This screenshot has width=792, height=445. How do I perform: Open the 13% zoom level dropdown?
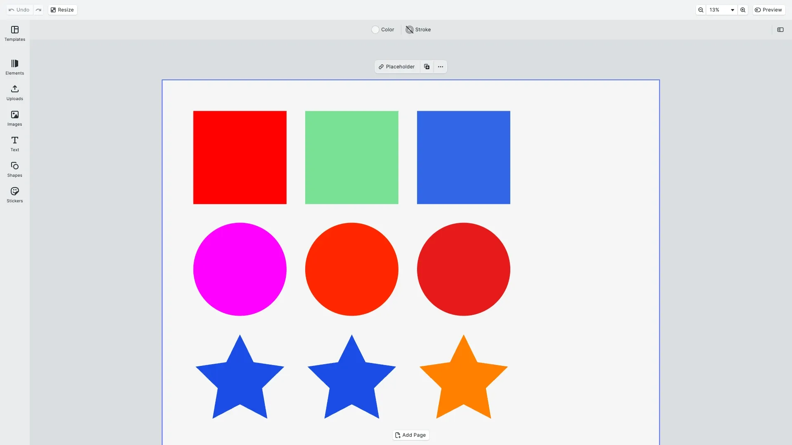722,10
